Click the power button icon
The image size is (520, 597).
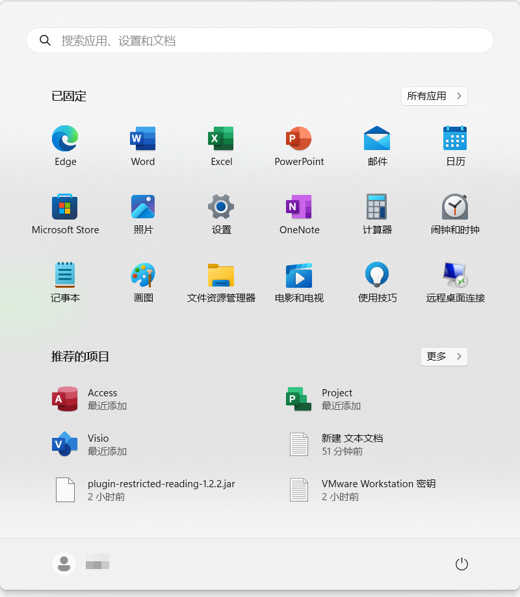point(461,564)
